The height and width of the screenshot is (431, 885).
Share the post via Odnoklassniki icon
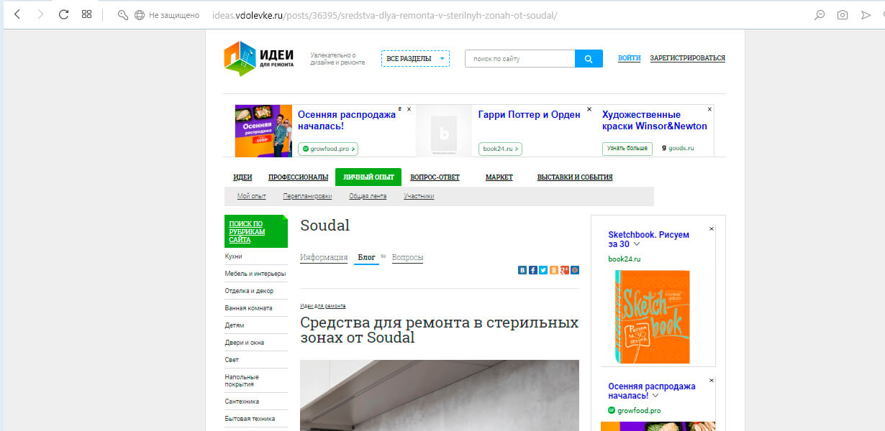(x=553, y=270)
